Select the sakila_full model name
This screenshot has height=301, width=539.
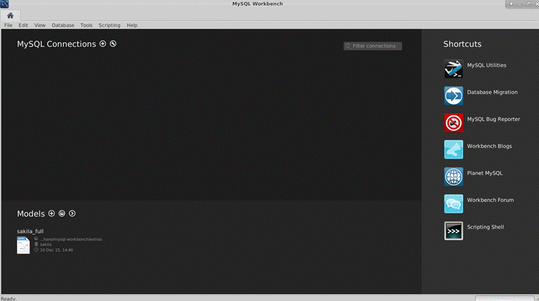(30, 231)
